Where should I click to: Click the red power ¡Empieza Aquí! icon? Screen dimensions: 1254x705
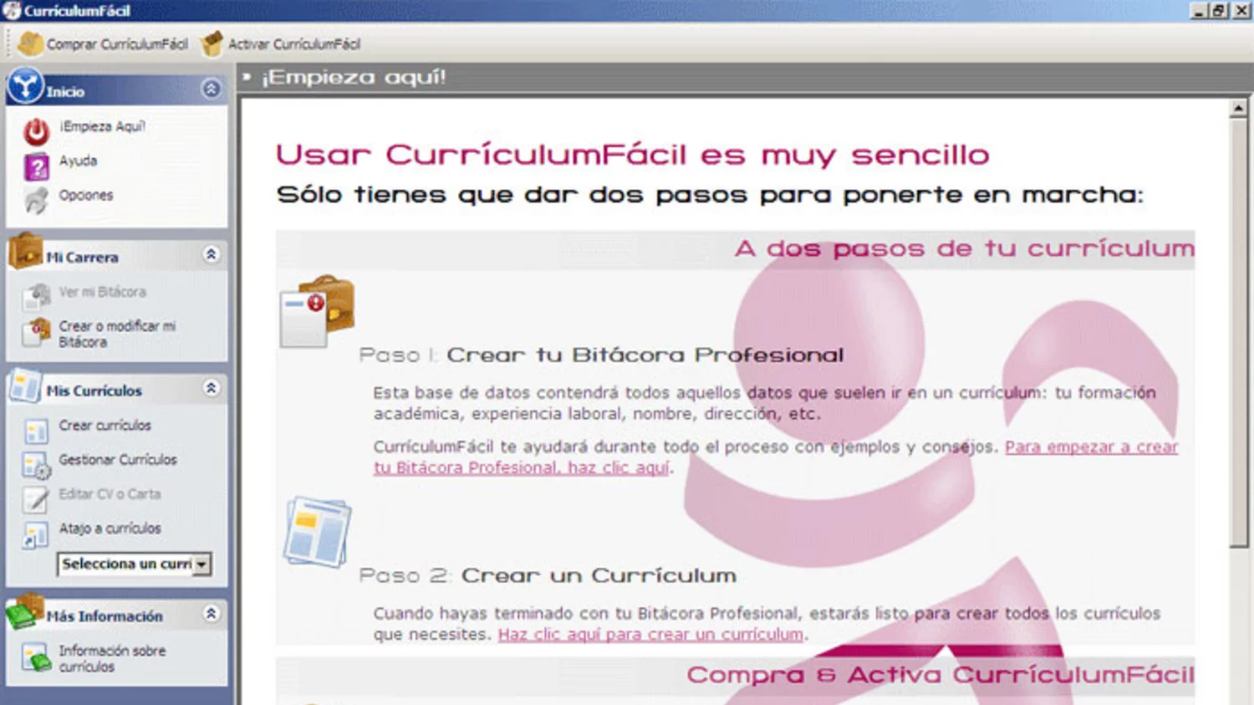pyautogui.click(x=36, y=130)
